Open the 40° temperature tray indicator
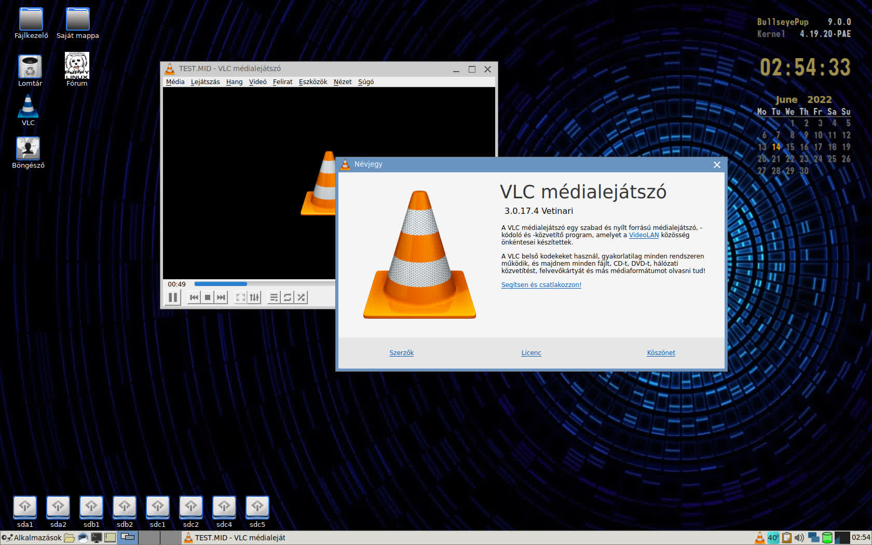872x545 pixels. (773, 538)
